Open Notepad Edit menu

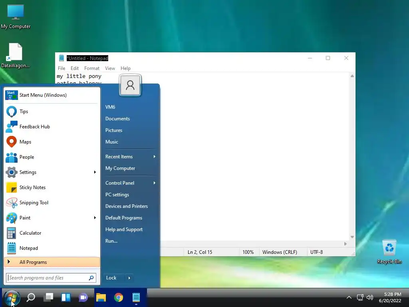[x=75, y=68]
